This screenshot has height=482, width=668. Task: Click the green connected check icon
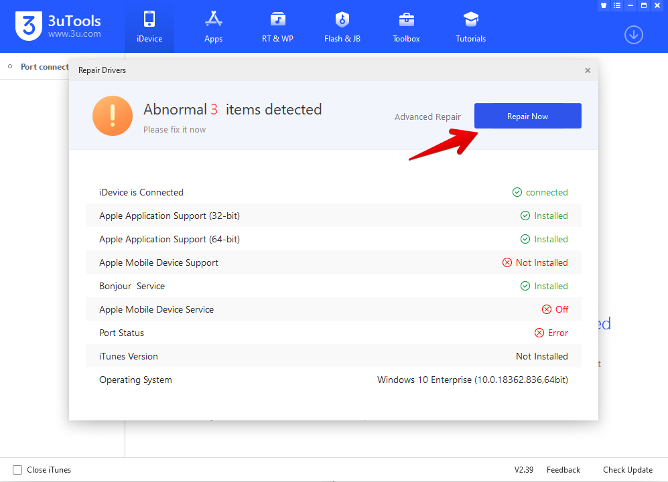(517, 192)
